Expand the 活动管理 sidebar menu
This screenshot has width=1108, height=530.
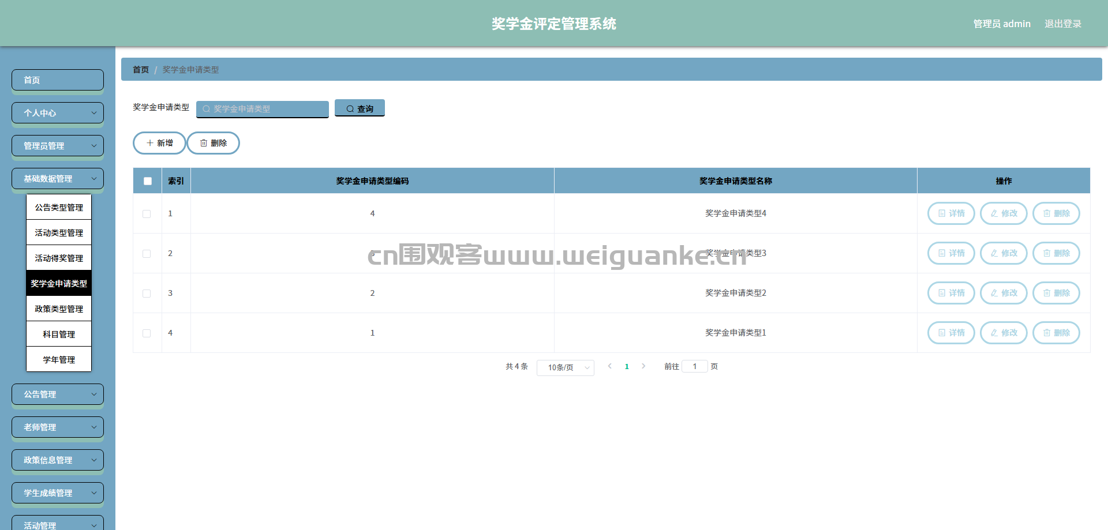tap(58, 524)
